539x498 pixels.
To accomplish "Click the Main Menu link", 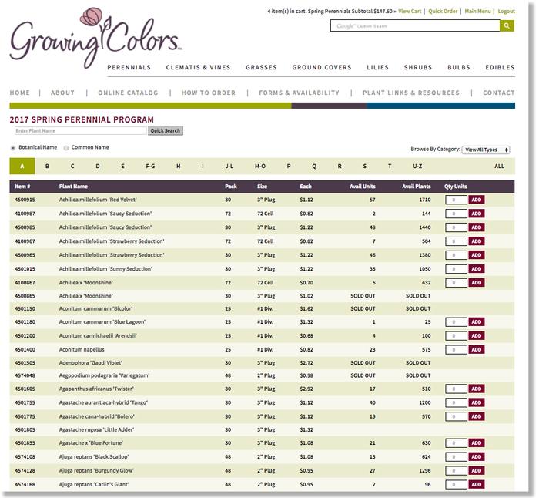I will click(x=477, y=12).
